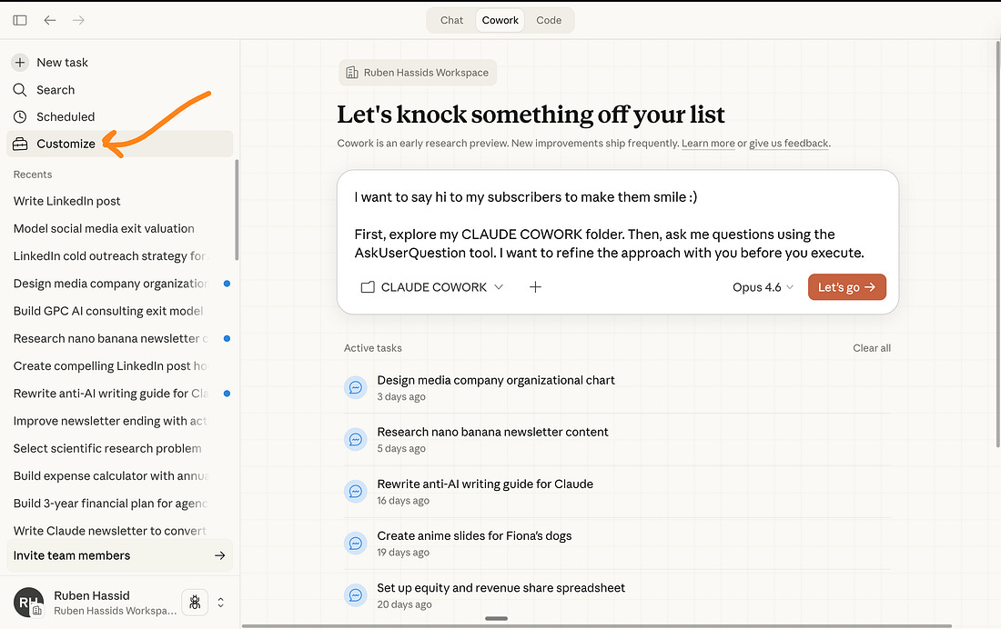Open the Opus 4.6 model selector
This screenshot has height=629, width=1001.
pyautogui.click(x=763, y=287)
